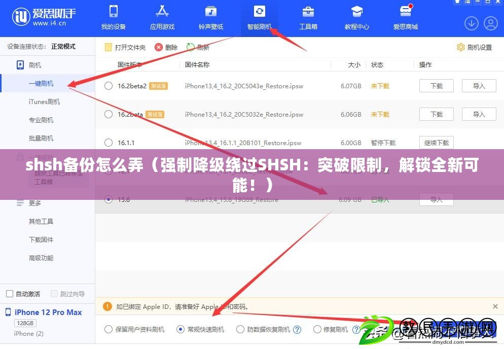This screenshot has height=349, width=504.
Task: Select 专业刷机 in the sidebar
Action: coord(41,120)
